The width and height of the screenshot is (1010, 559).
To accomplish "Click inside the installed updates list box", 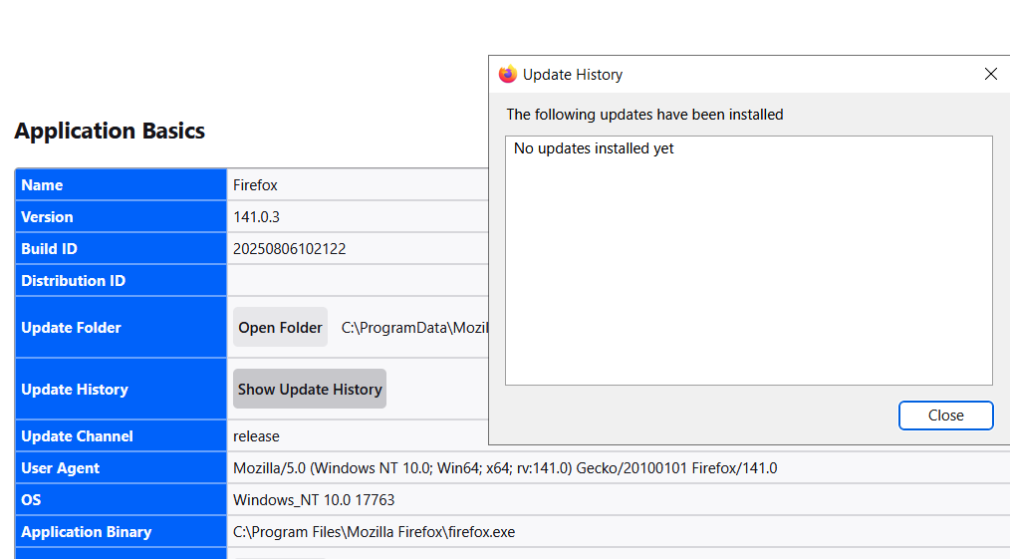I will [x=748, y=279].
